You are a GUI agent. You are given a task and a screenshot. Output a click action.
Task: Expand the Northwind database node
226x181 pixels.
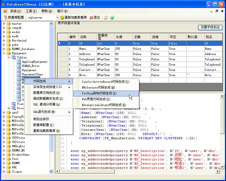click(4, 41)
